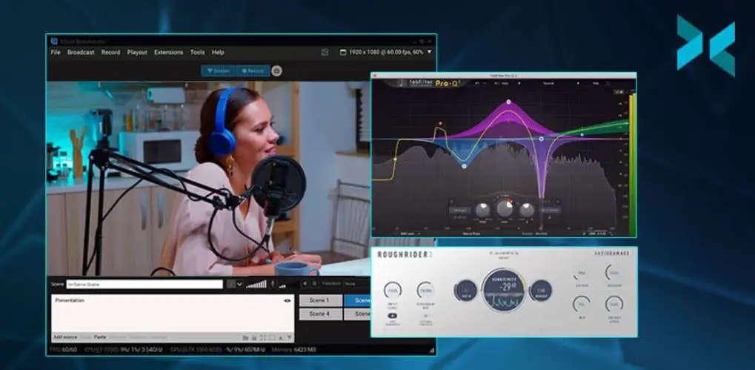Open the Broadcast menu

81,52
